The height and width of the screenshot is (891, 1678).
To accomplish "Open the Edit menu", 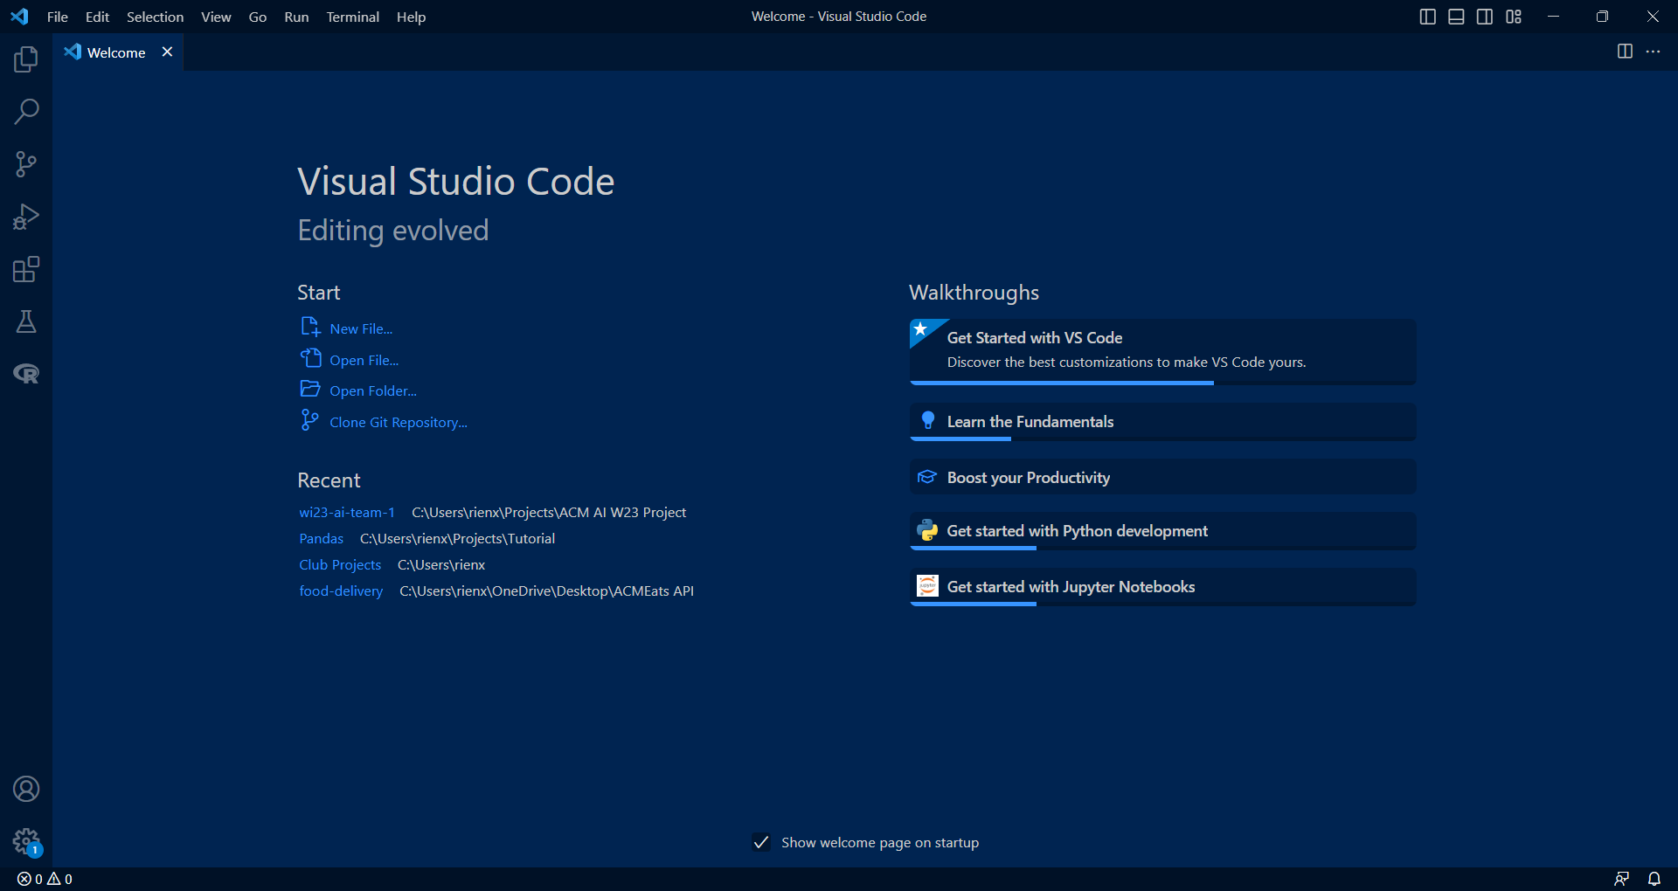I will (97, 17).
